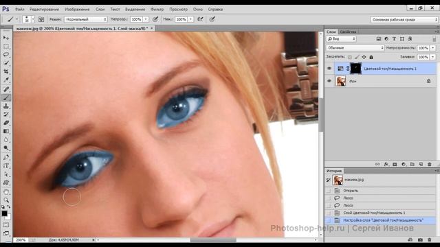Select the Lasso tool in toolbox
Viewport: 440px width, 247px height.
pyautogui.click(x=6, y=55)
